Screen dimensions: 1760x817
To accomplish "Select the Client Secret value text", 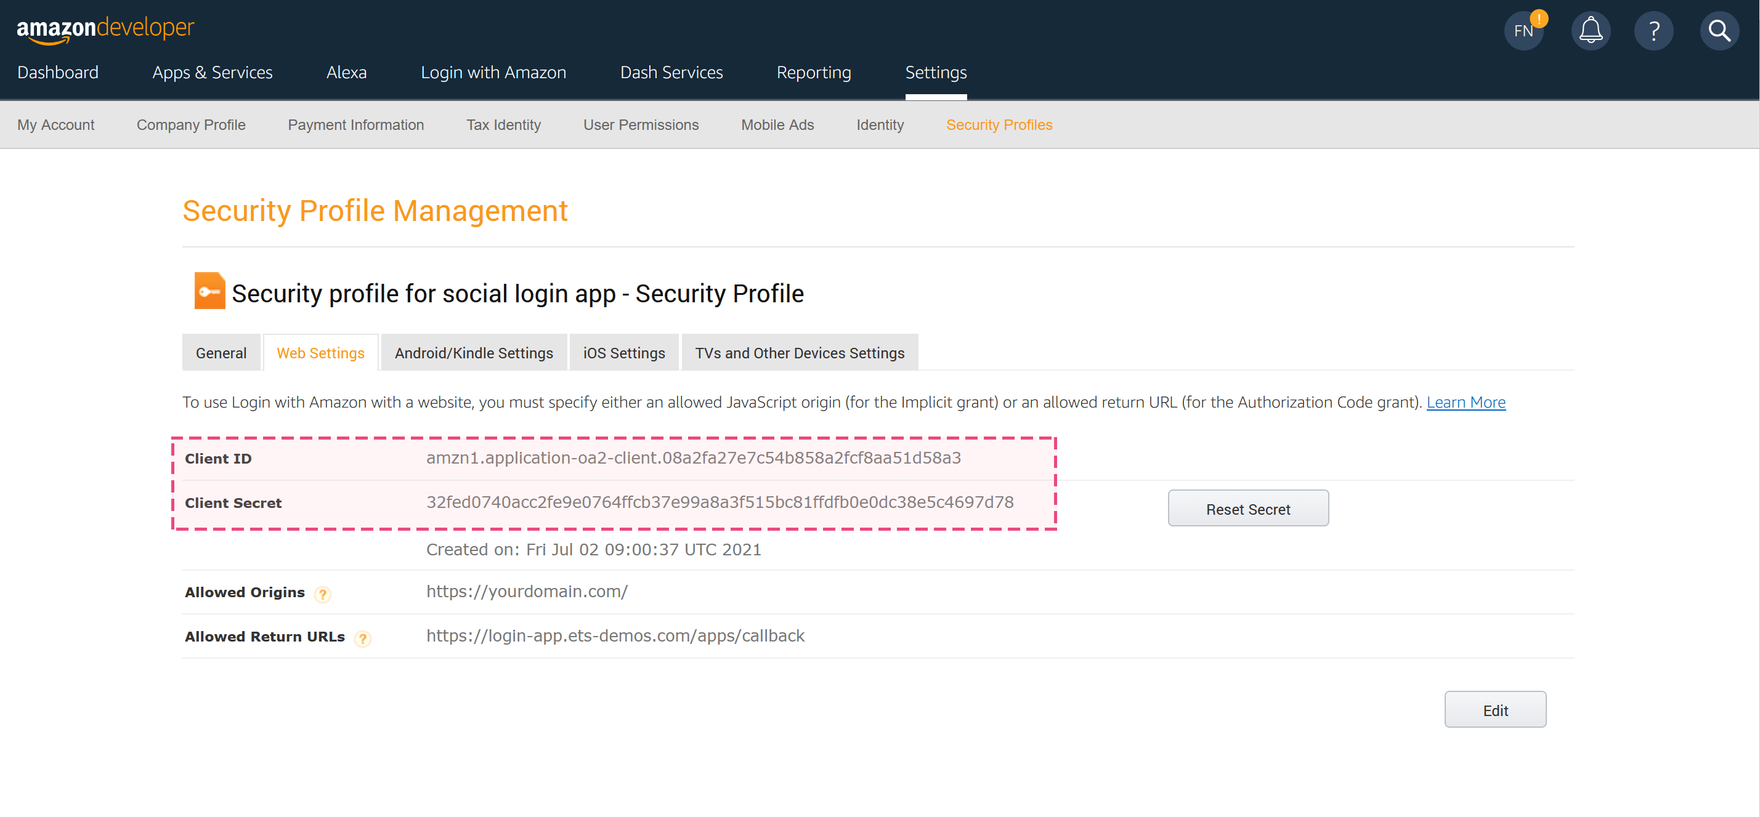I will coord(720,502).
